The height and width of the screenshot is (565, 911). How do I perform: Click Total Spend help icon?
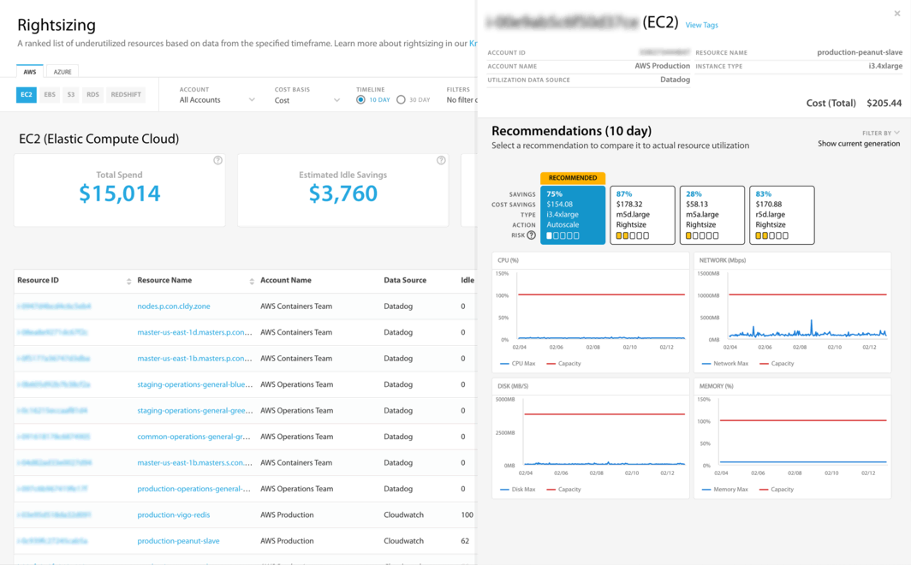tap(217, 161)
